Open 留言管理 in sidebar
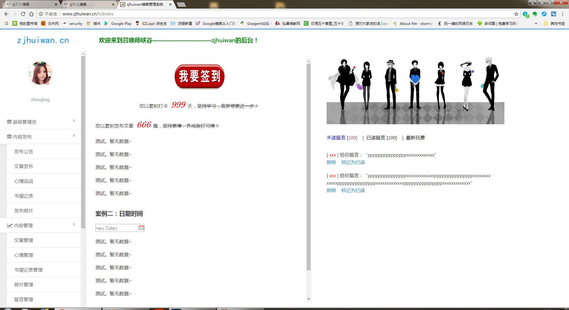Image resolution: width=569 pixels, height=310 pixels. (44, 299)
